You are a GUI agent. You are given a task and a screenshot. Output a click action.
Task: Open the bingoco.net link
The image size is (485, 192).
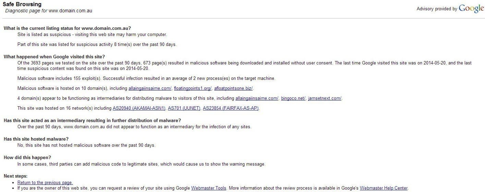pos(293,98)
